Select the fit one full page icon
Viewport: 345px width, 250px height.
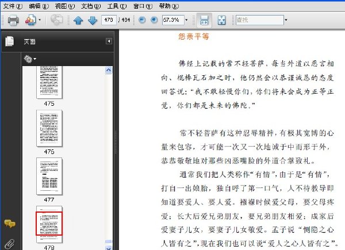click(x=221, y=20)
